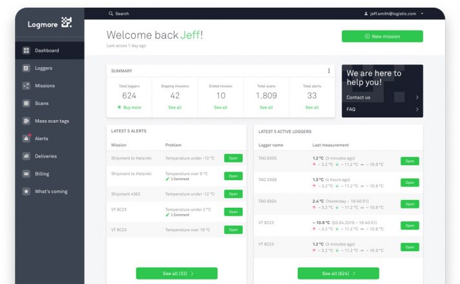Click See all (624) loggers button
Image resolution: width=460 pixels, height=284 pixels.
coord(339,273)
